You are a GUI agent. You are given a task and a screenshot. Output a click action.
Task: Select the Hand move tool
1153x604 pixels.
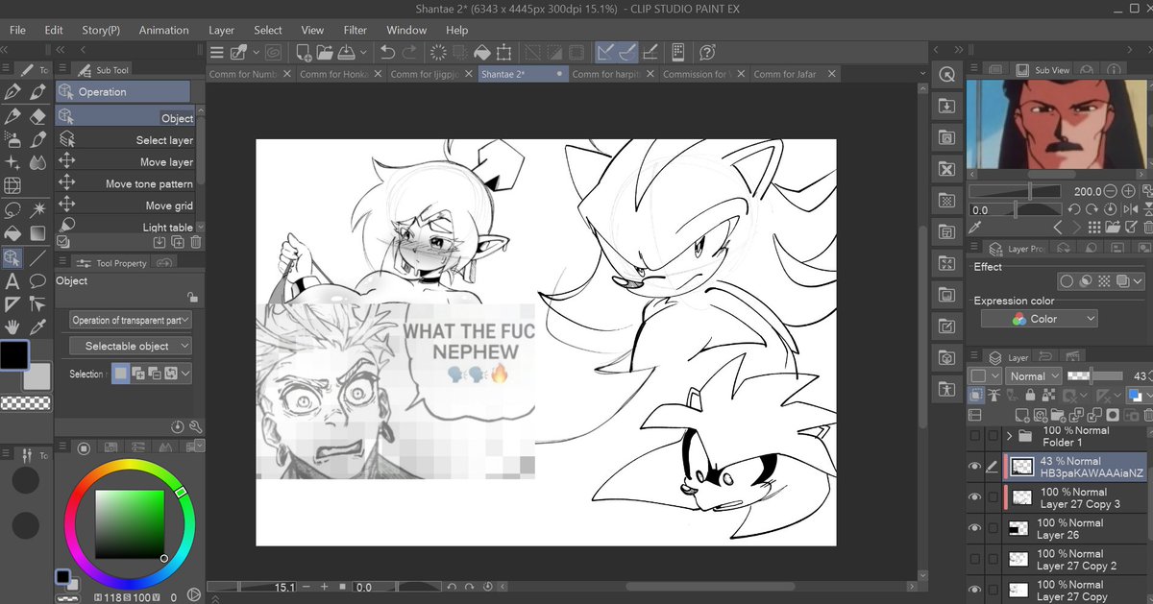click(x=12, y=327)
